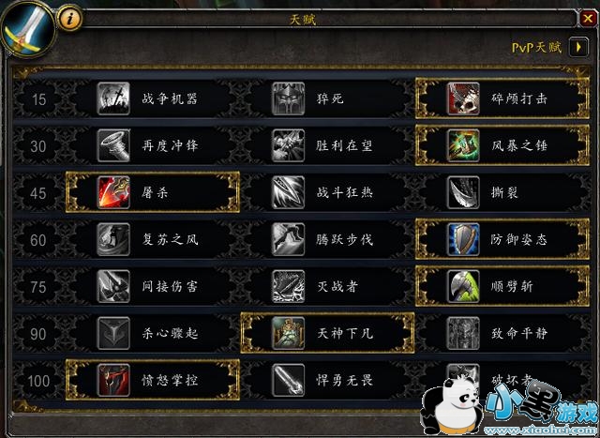Image resolution: width=600 pixels, height=438 pixels.
Task: Select the 战争机器 talent icon
Action: point(113,98)
